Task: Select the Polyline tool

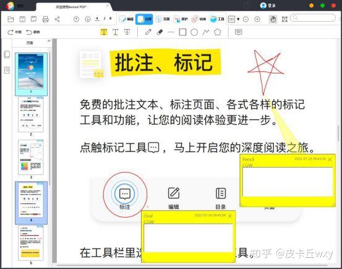Action: 206,32
